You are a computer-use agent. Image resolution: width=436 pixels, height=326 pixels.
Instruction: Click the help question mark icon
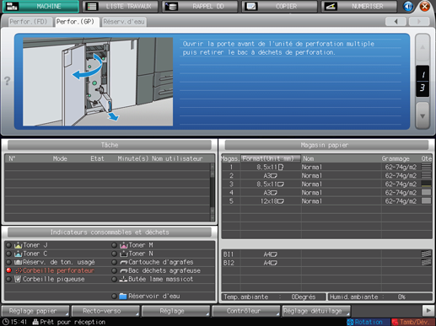(8, 81)
